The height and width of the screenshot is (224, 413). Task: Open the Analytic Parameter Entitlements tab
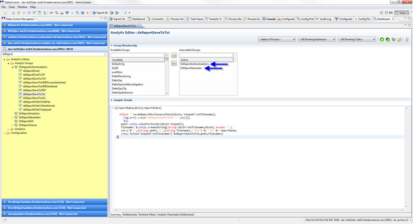tap(176, 215)
